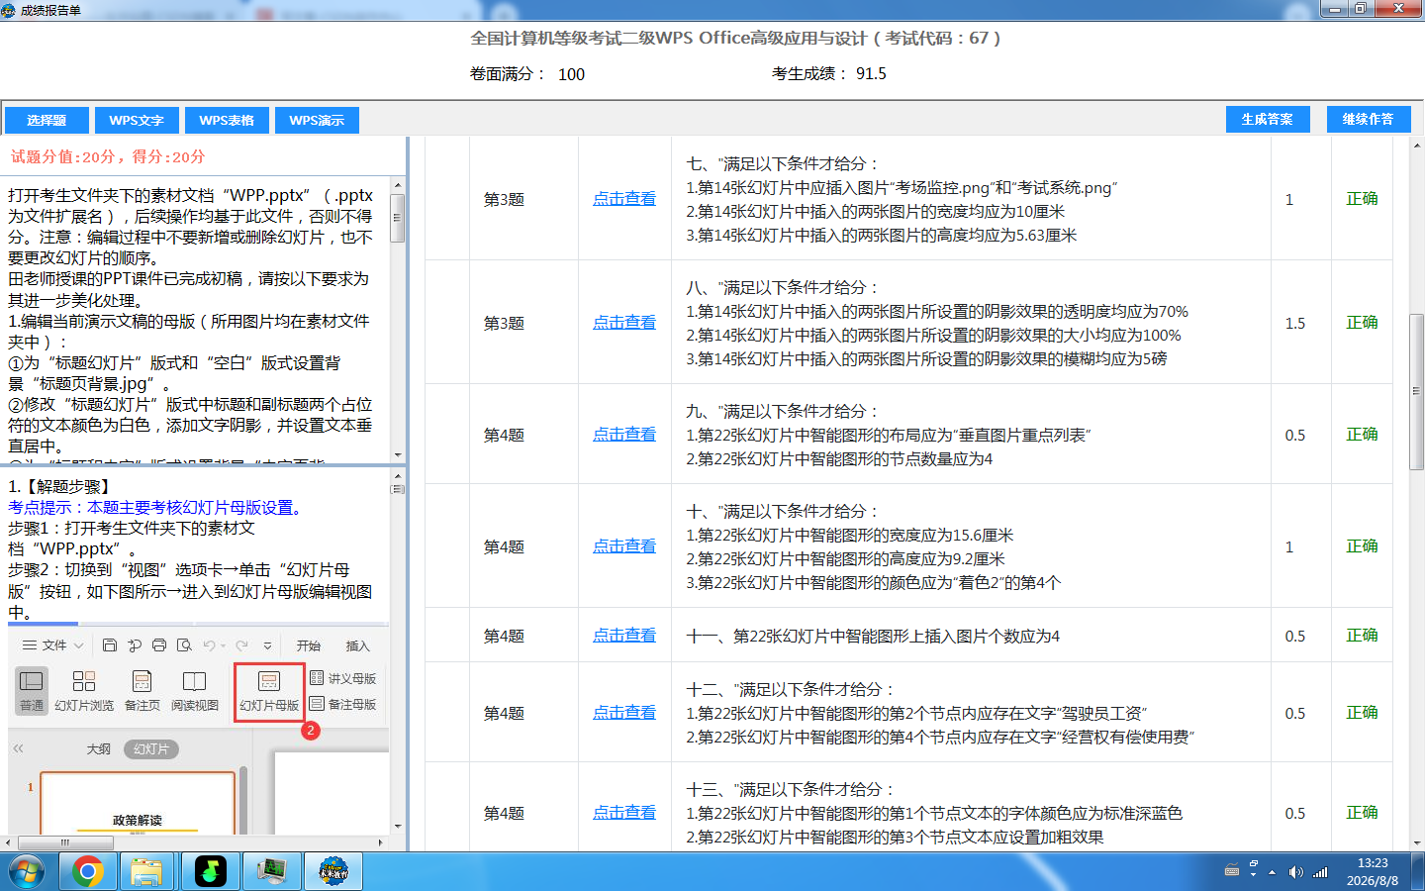The image size is (1425, 891).
Task: Click 正确 result in row 十二
Action: pos(1362,713)
